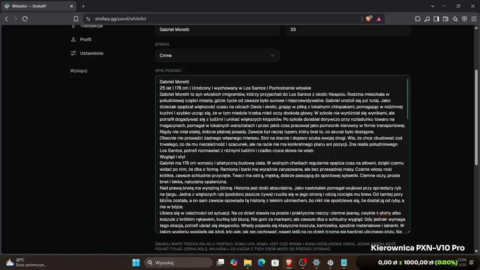Click the Profil person icon
Image resolution: width=480 pixels, height=270 pixels.
73,39
